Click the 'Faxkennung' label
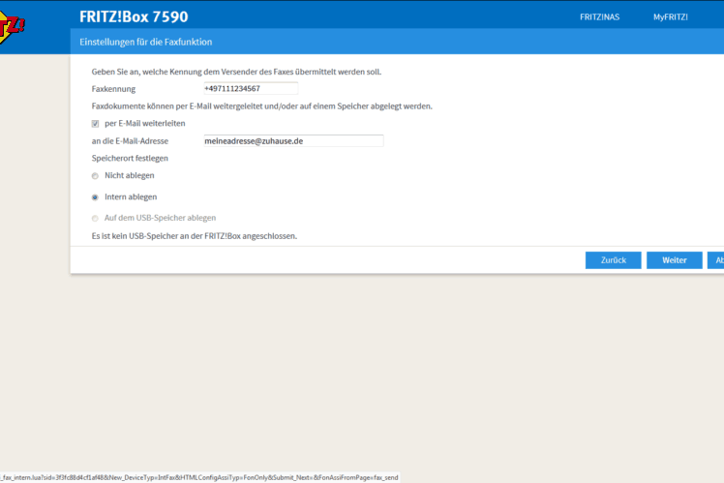 point(113,89)
